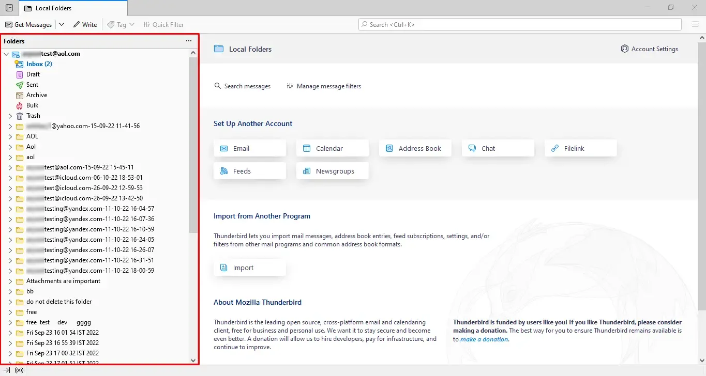Image resolution: width=706 pixels, height=376 pixels.
Task: Open the Trash folder icon
Action: coord(20,116)
